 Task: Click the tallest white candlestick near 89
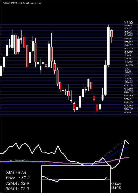pos(108,46)
